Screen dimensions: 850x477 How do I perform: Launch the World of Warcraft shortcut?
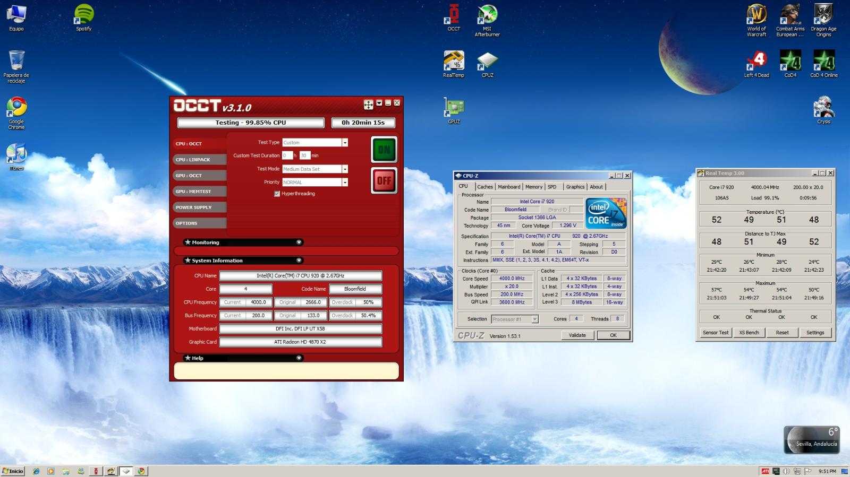(756, 20)
